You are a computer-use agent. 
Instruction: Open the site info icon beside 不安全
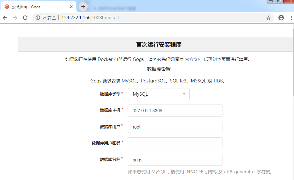[38, 18]
